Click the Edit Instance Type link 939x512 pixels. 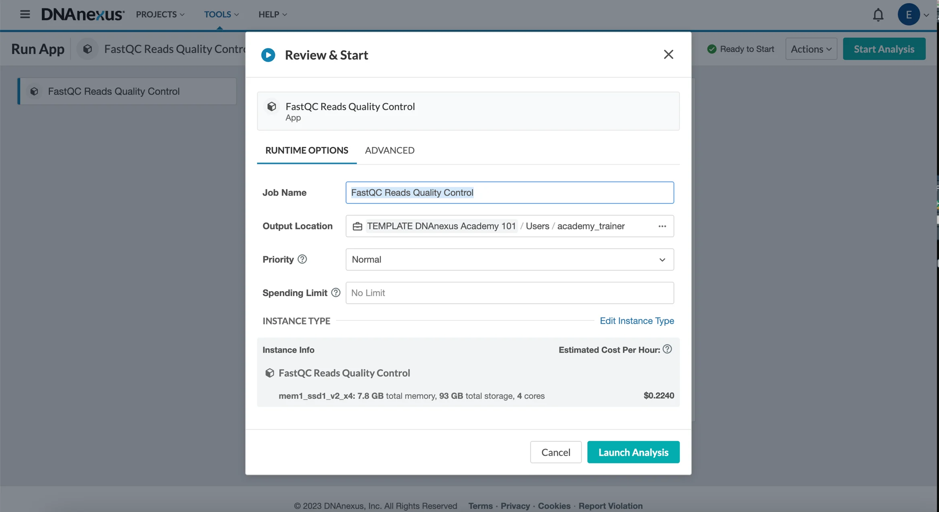(x=637, y=321)
